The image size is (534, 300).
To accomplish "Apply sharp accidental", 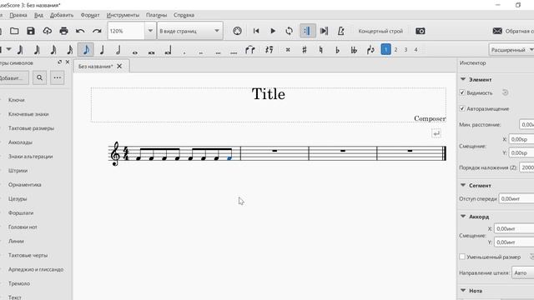I will [x=305, y=50].
